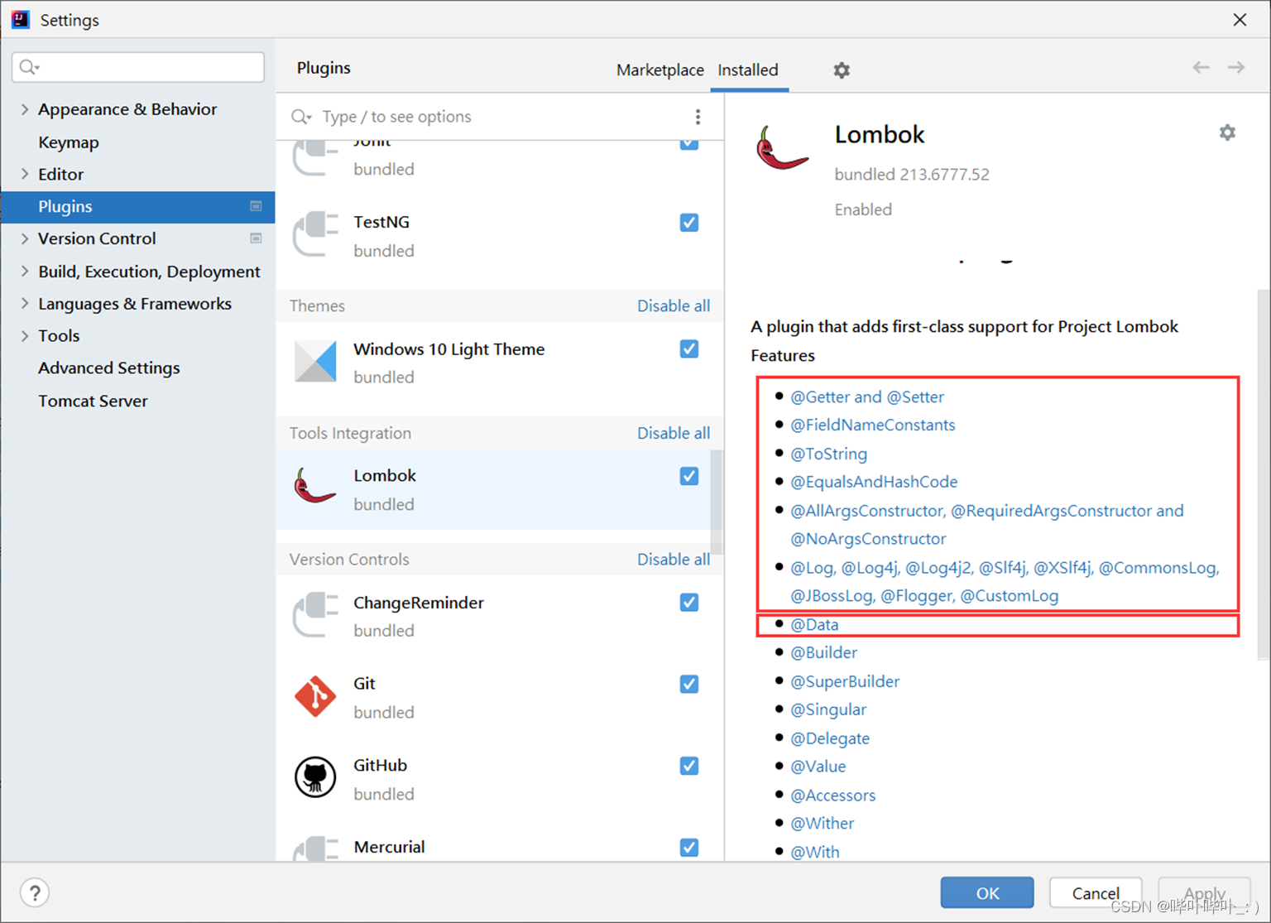Click the Lombok description scrollbar
The width and height of the screenshot is (1271, 923).
point(1263,474)
